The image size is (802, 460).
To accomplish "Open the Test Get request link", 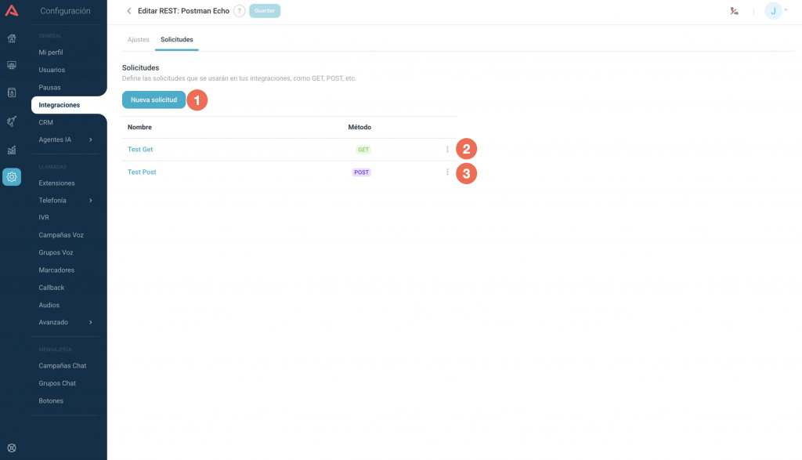I will click(140, 149).
